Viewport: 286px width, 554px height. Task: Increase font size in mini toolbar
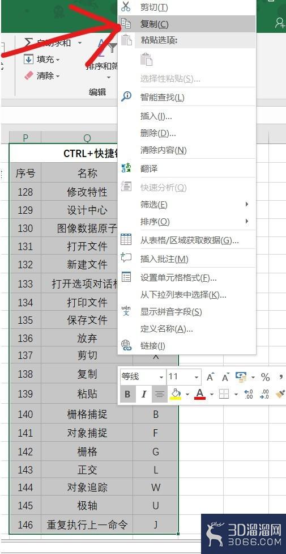coord(211,377)
